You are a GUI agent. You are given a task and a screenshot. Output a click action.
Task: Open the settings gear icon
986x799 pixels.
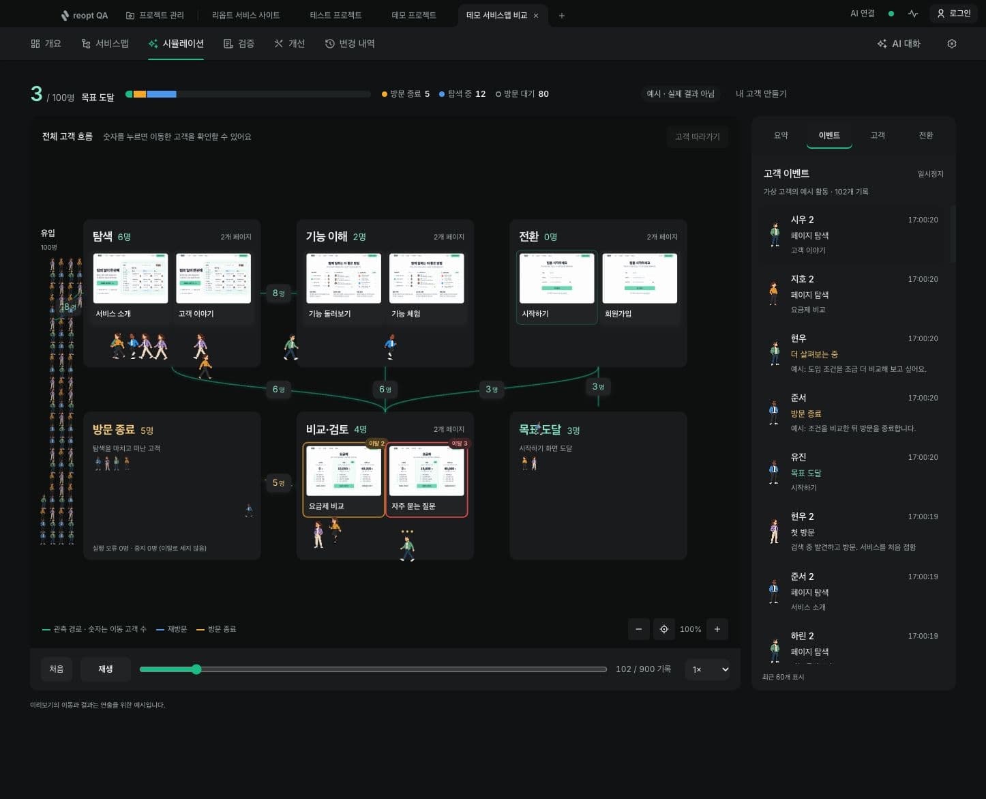(952, 44)
